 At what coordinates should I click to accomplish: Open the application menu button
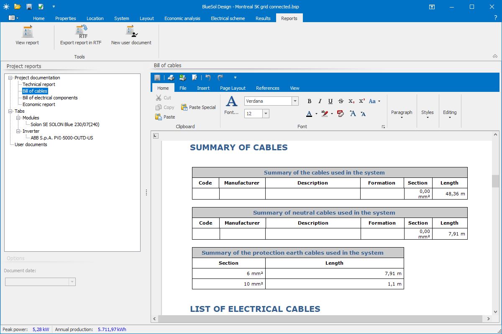13,18
